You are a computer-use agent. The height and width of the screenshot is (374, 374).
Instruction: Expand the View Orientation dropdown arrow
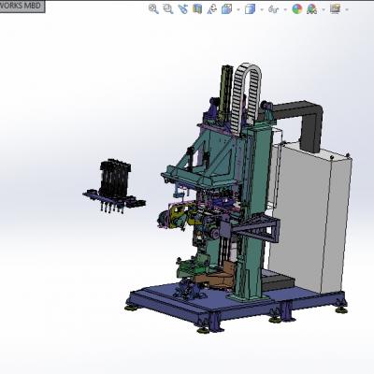[x=238, y=9]
